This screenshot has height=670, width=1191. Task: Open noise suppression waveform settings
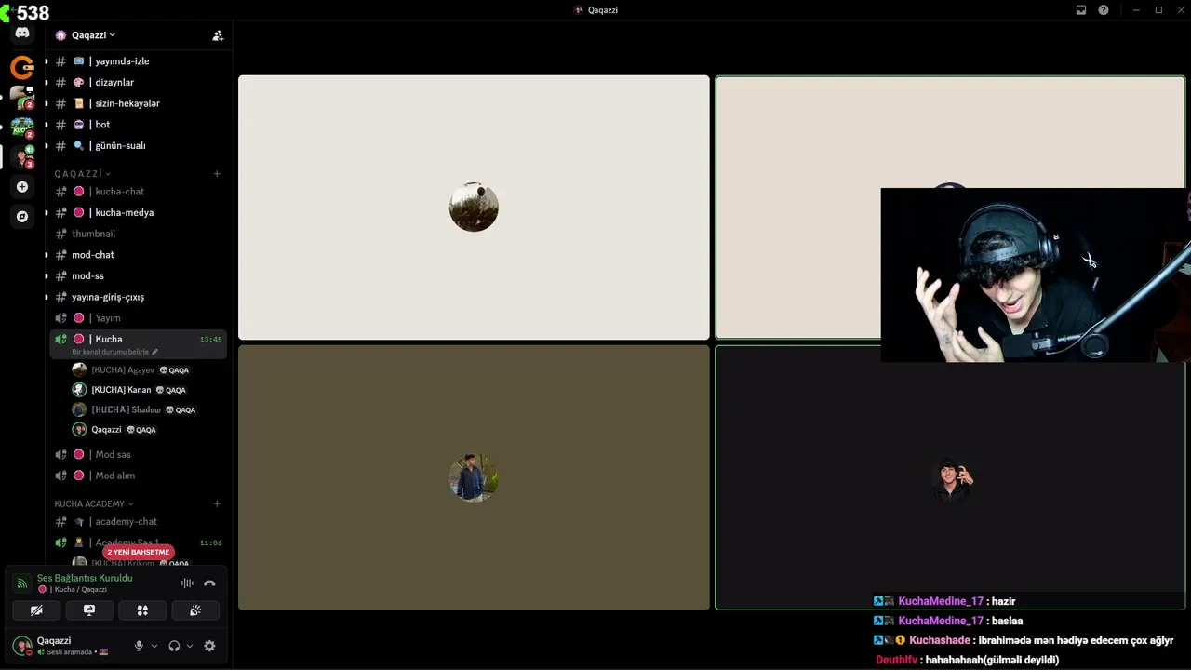click(187, 583)
